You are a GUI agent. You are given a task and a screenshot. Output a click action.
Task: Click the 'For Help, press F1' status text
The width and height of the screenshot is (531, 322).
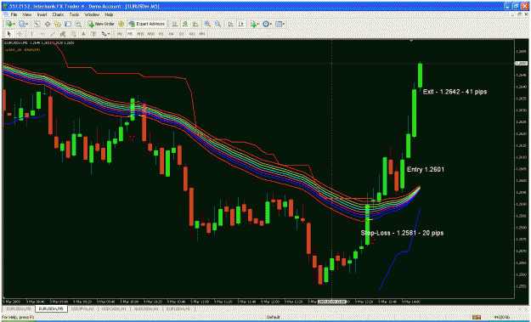(x=17, y=317)
